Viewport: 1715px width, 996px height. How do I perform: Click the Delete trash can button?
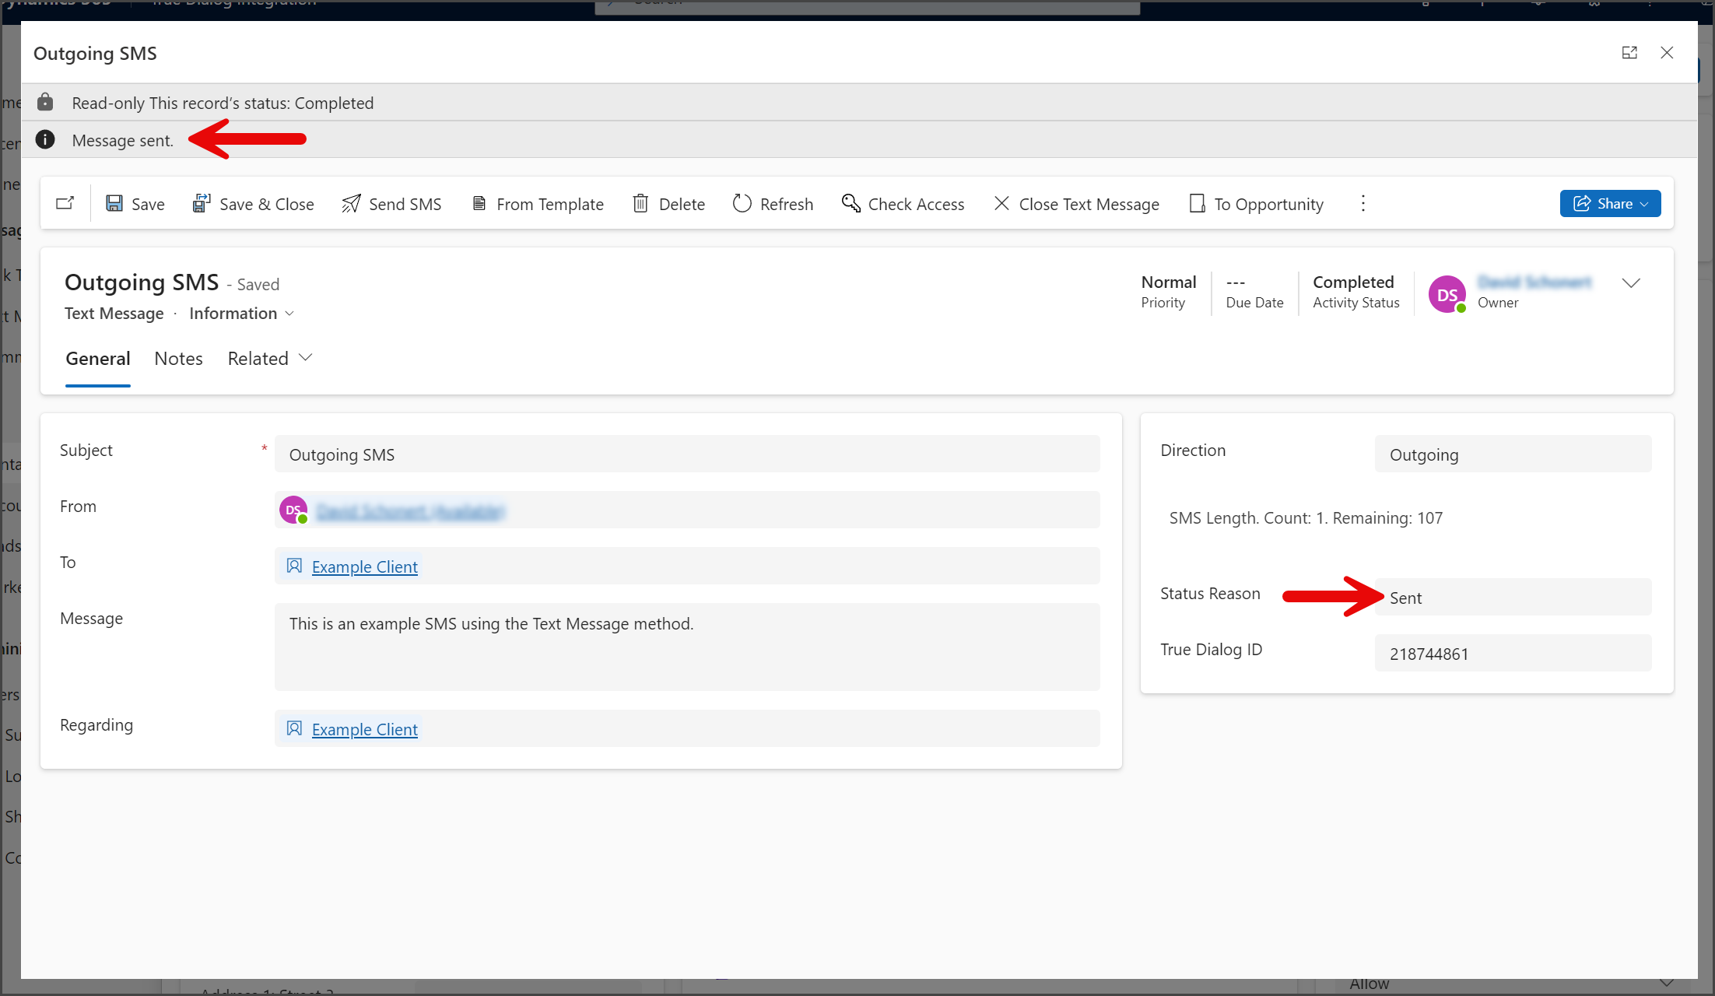coord(668,204)
